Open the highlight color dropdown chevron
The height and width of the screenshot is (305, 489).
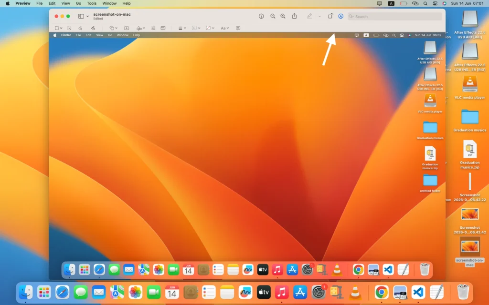coord(319,16)
